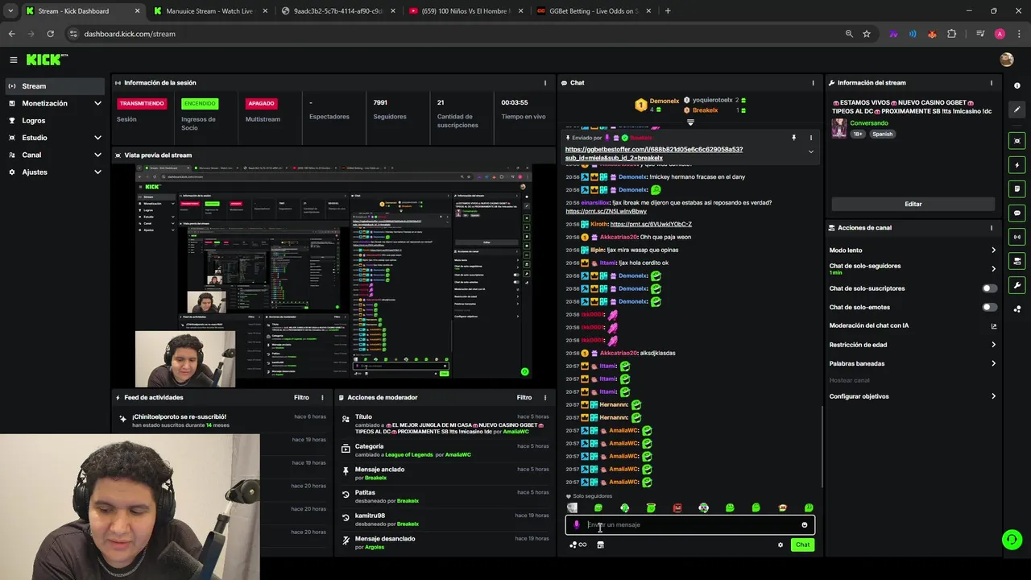Expand the Ajustes sidebar section
1031x580 pixels.
pyautogui.click(x=54, y=172)
